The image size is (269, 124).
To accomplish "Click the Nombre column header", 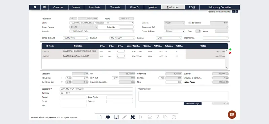I will click(78, 46).
